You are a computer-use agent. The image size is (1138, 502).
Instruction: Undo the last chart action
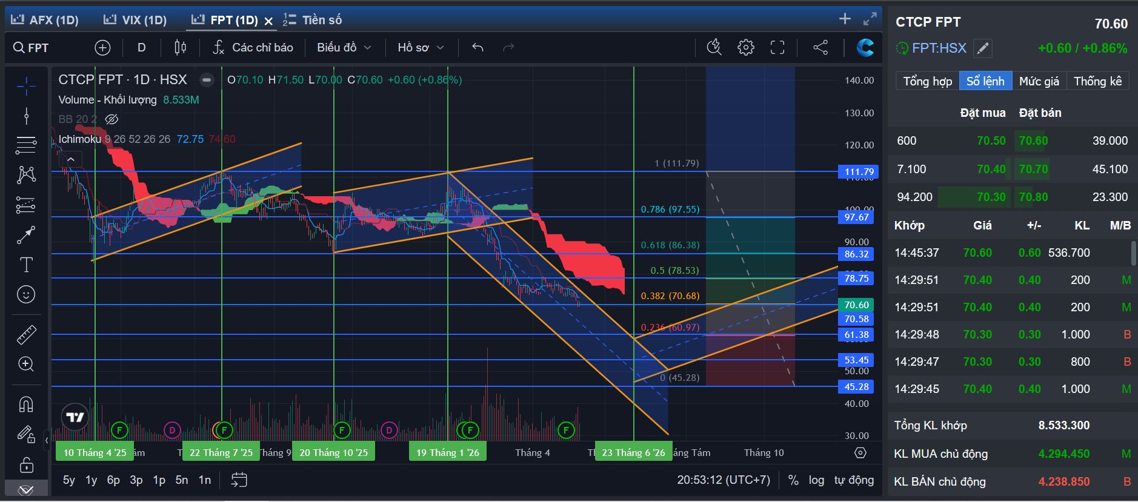point(478,47)
